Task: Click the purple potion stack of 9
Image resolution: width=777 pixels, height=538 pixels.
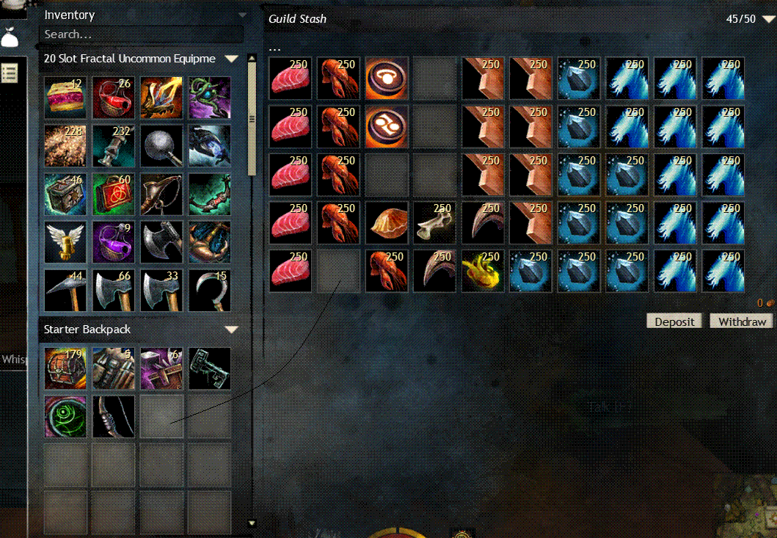Action: pyautogui.click(x=114, y=242)
